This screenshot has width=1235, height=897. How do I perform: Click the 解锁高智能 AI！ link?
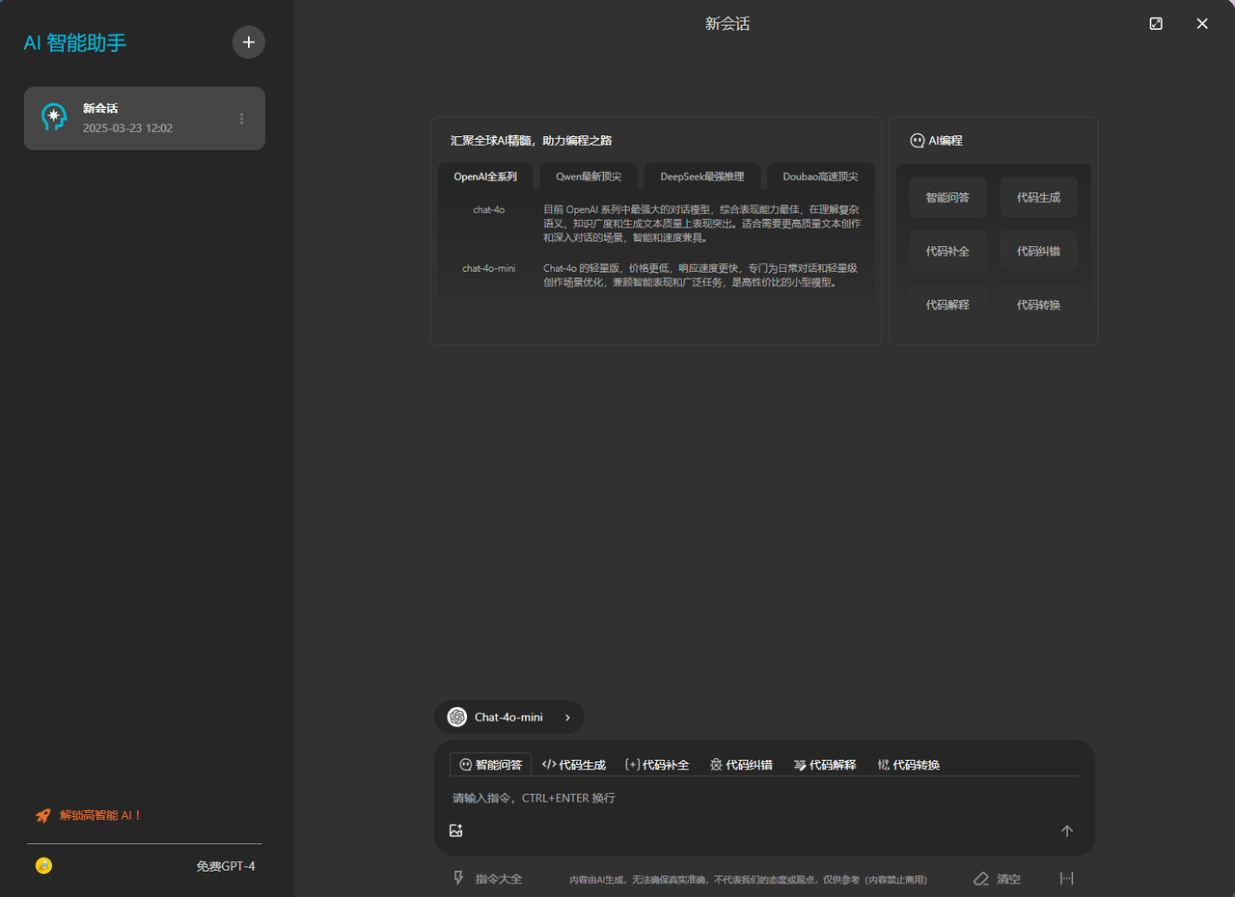[100, 816]
